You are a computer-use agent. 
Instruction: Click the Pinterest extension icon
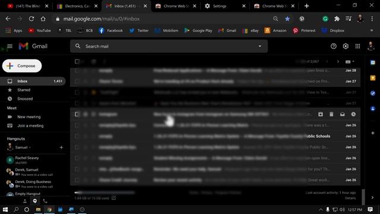302,18
